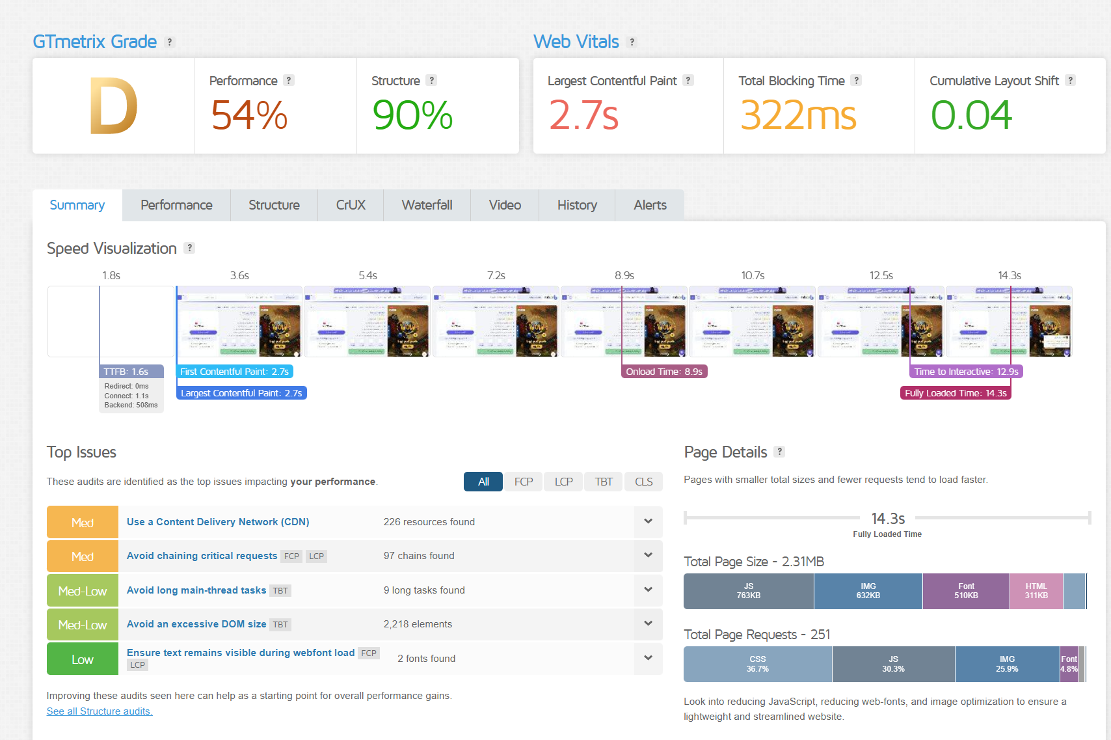The image size is (1111, 740).
Task: Open See all Structure audits link
Action: tap(100, 711)
